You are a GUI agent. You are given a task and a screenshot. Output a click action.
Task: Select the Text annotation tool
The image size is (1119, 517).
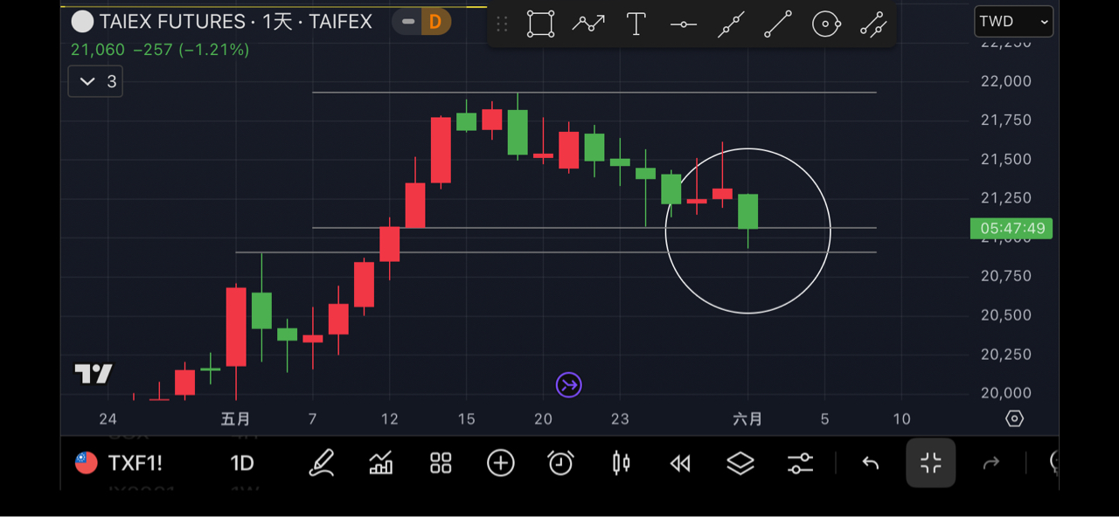[x=636, y=24]
